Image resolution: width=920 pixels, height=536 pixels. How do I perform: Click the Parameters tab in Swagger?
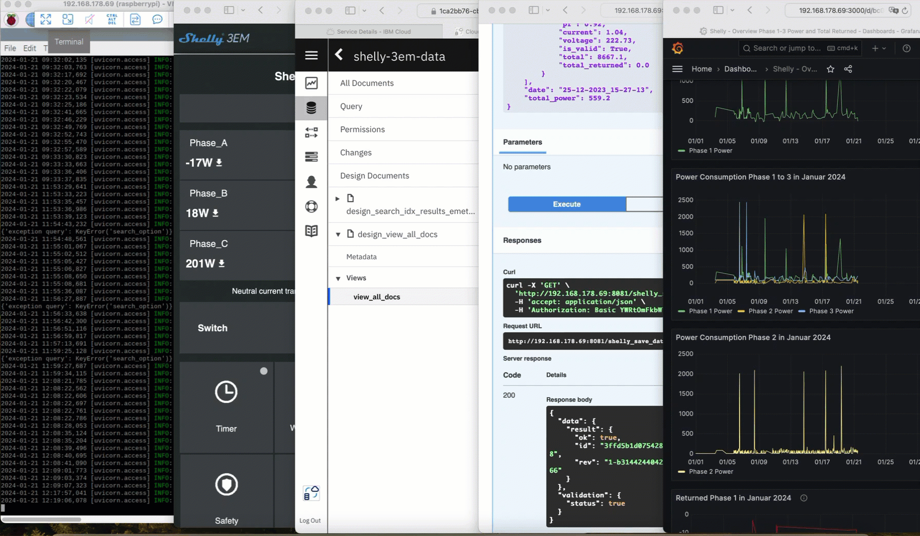click(522, 142)
